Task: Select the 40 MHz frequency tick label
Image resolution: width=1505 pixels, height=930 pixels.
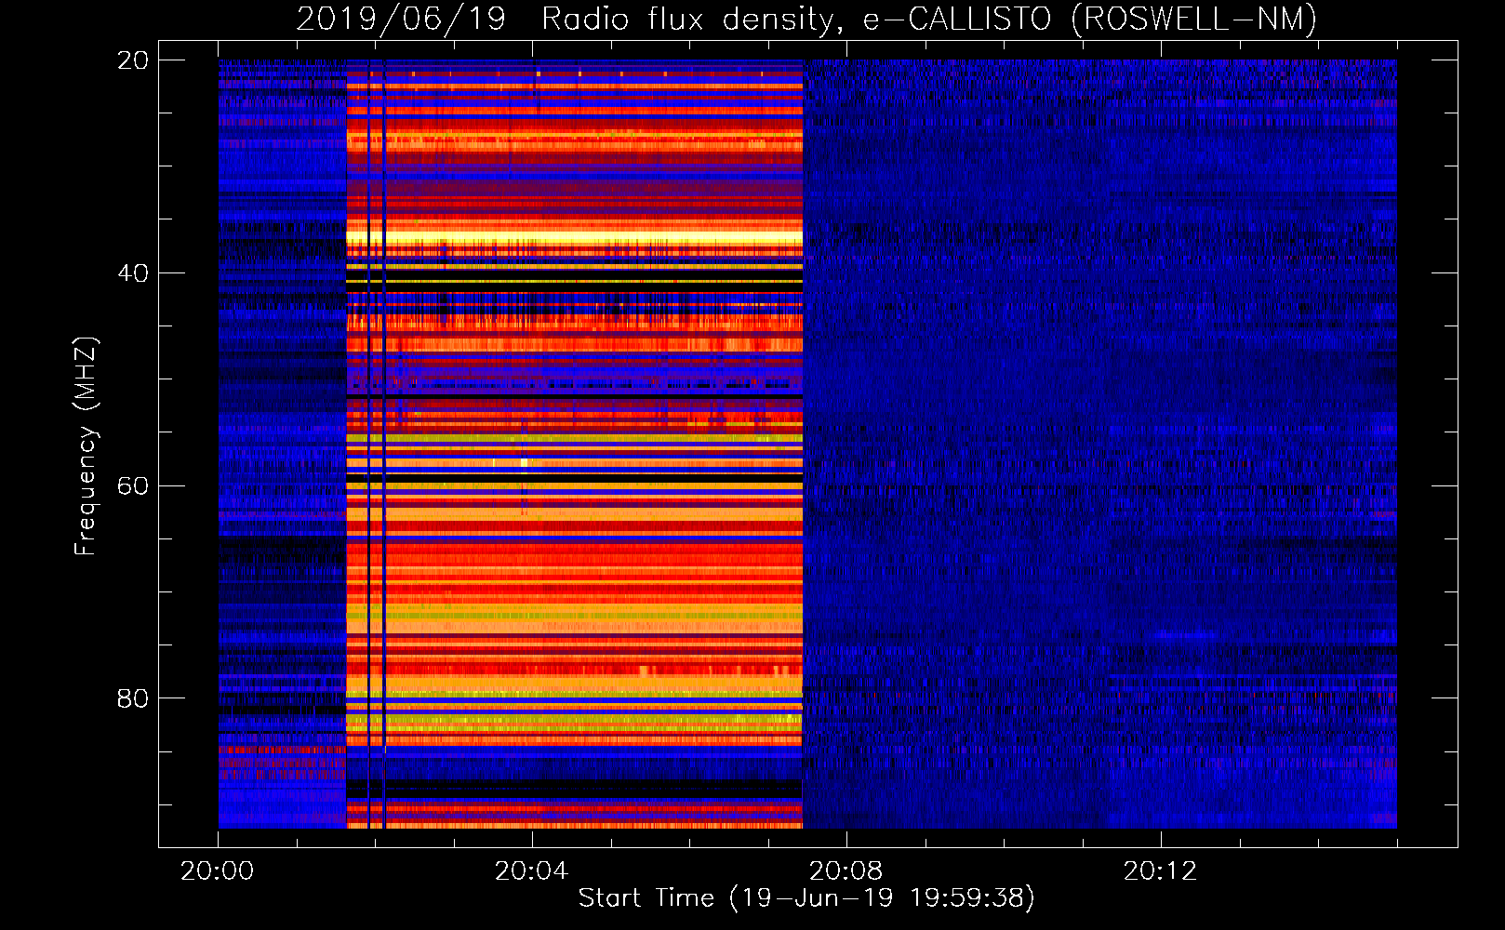Action: coord(133,273)
